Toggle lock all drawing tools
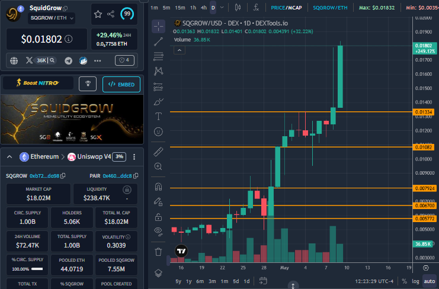439x289 pixels. coord(158,217)
